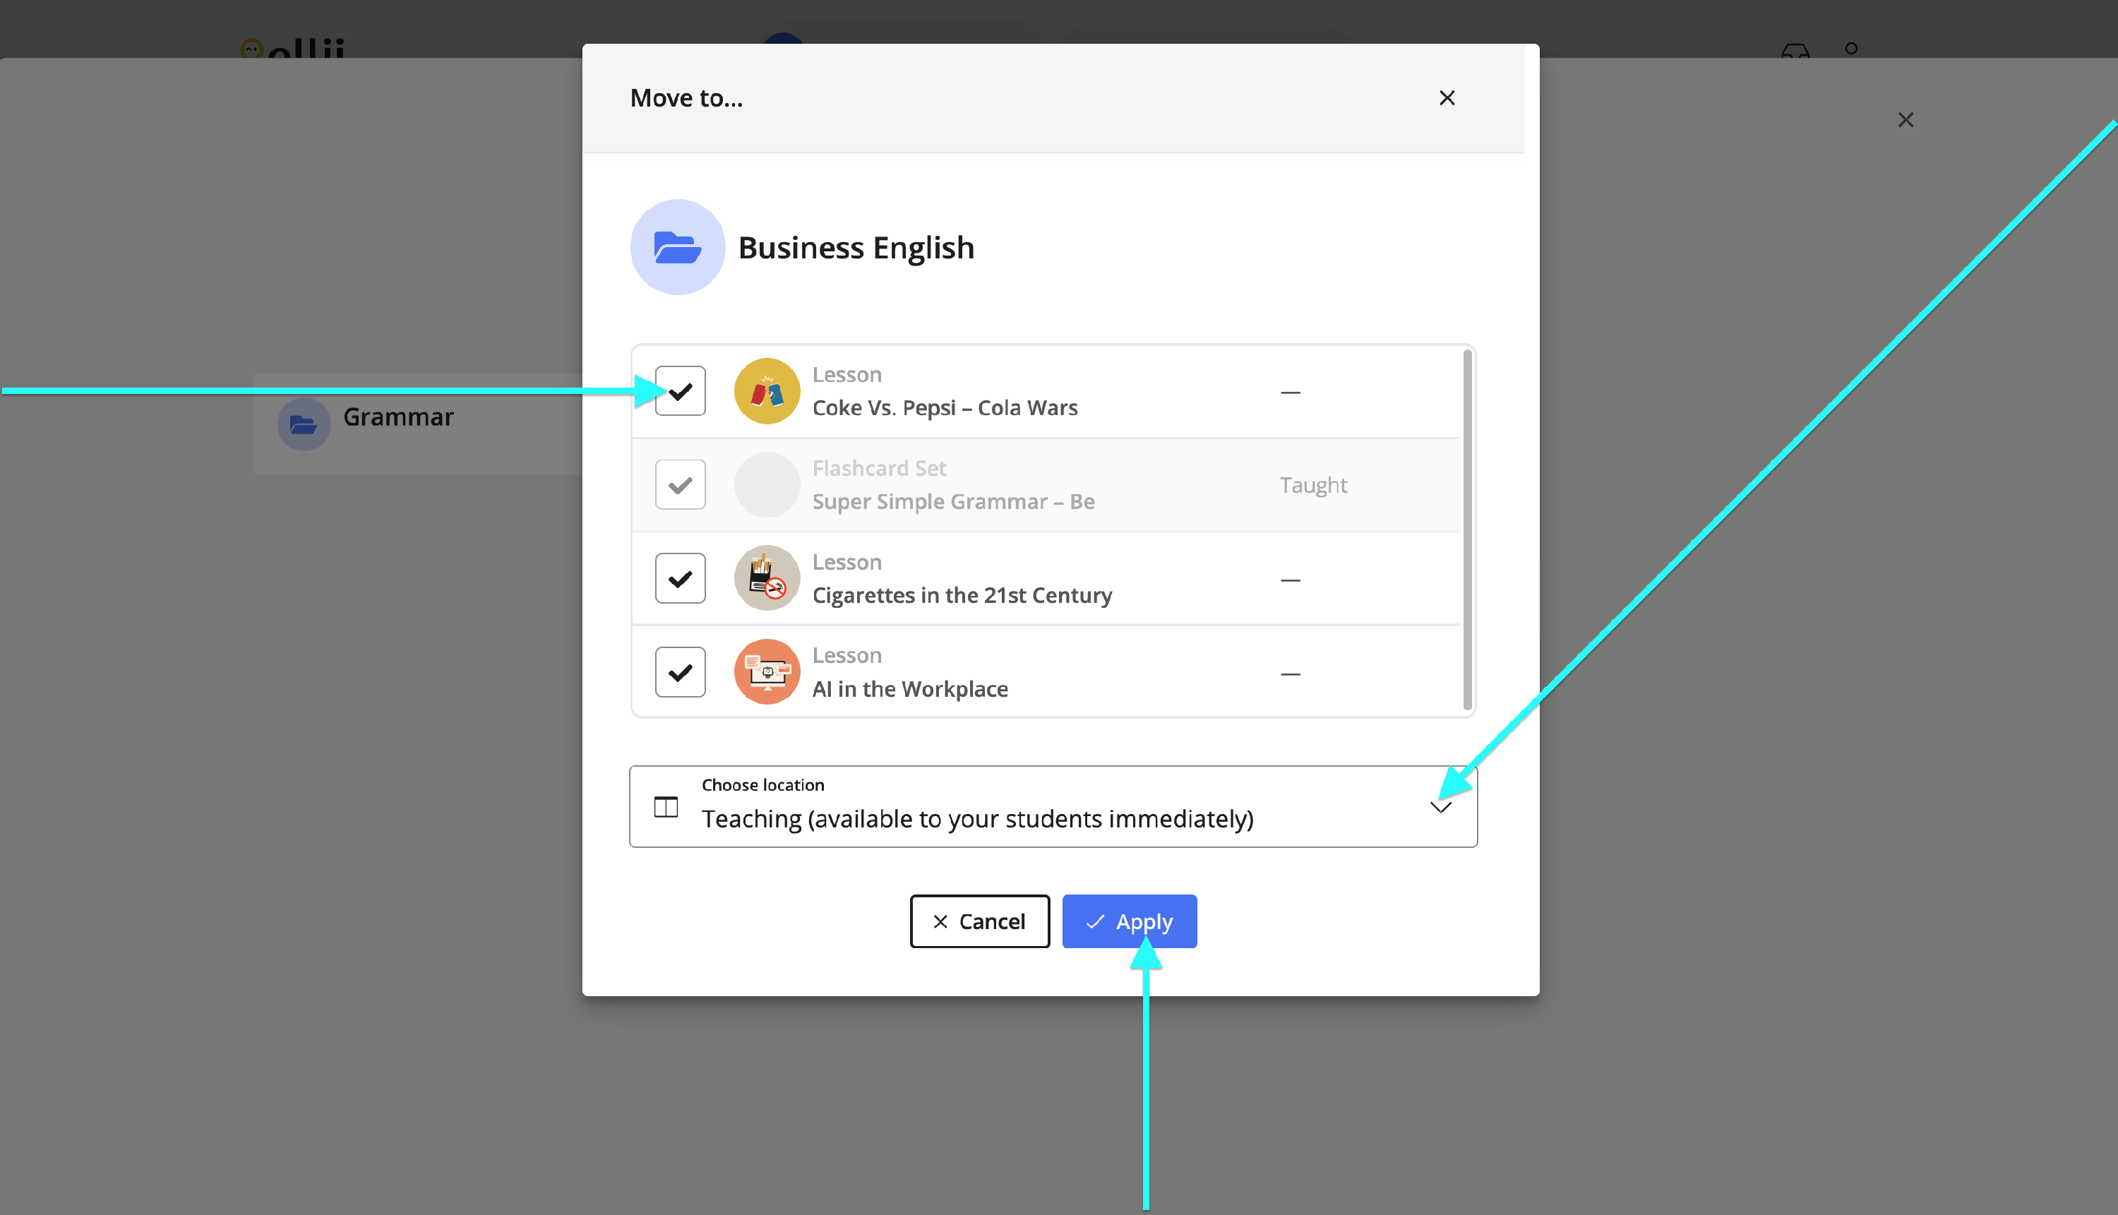This screenshot has width=2118, height=1215.
Task: Click the Cigarettes in the 21st Century icon
Action: (766, 578)
